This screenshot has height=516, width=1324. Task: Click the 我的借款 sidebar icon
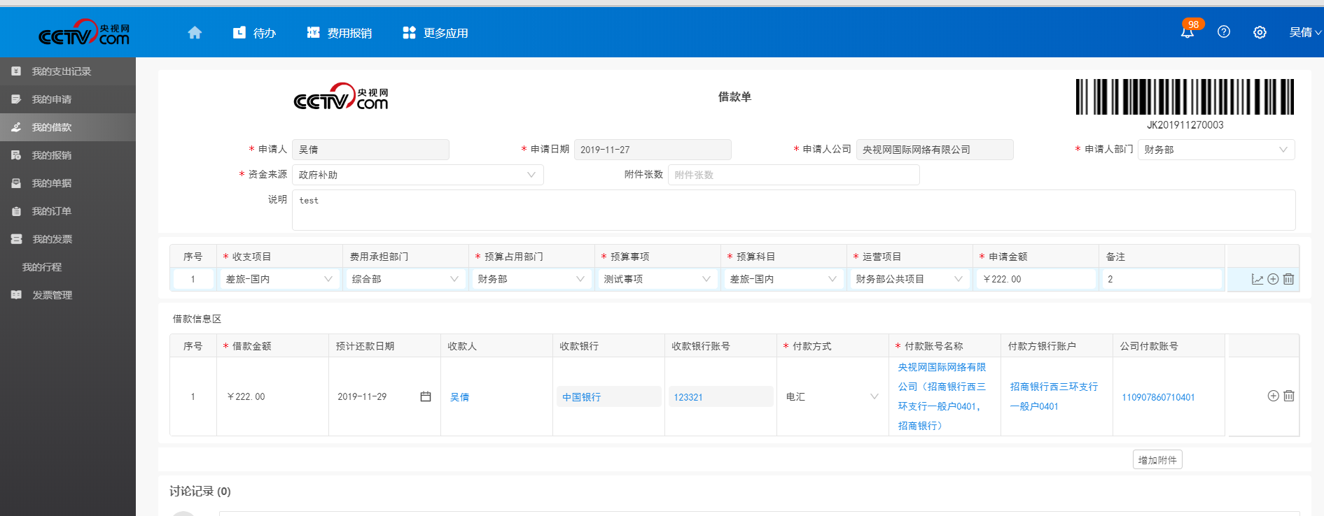[16, 127]
